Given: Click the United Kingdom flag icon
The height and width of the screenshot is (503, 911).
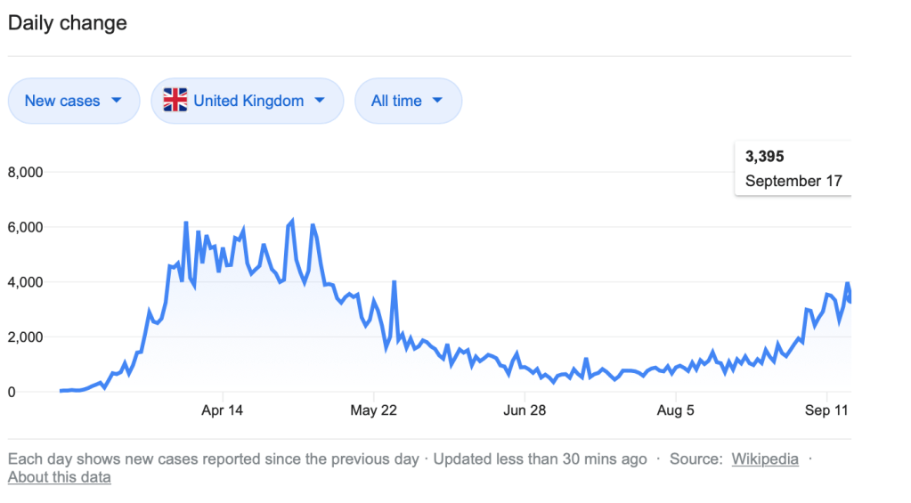Looking at the screenshot, I should click(x=175, y=101).
